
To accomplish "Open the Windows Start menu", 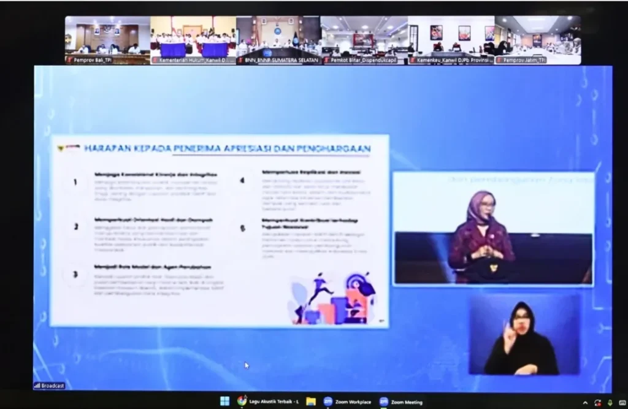I will click(x=224, y=402).
